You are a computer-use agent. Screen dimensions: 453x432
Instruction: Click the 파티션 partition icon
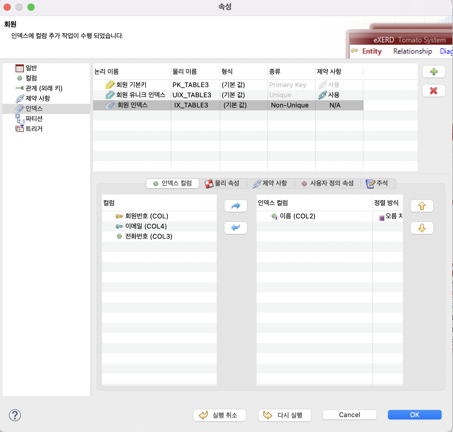(x=20, y=119)
